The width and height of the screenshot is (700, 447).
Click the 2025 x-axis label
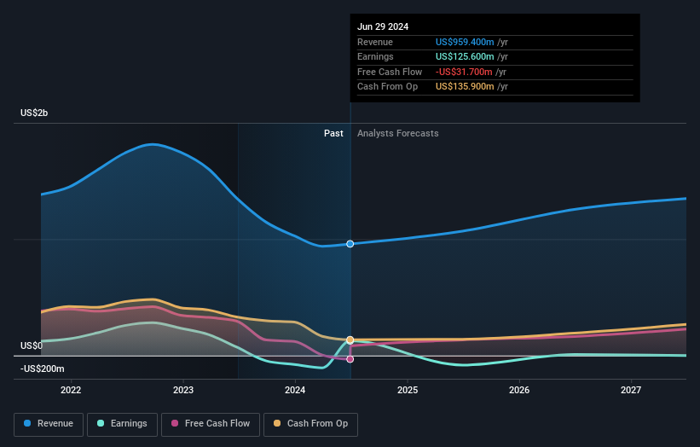[x=408, y=390]
